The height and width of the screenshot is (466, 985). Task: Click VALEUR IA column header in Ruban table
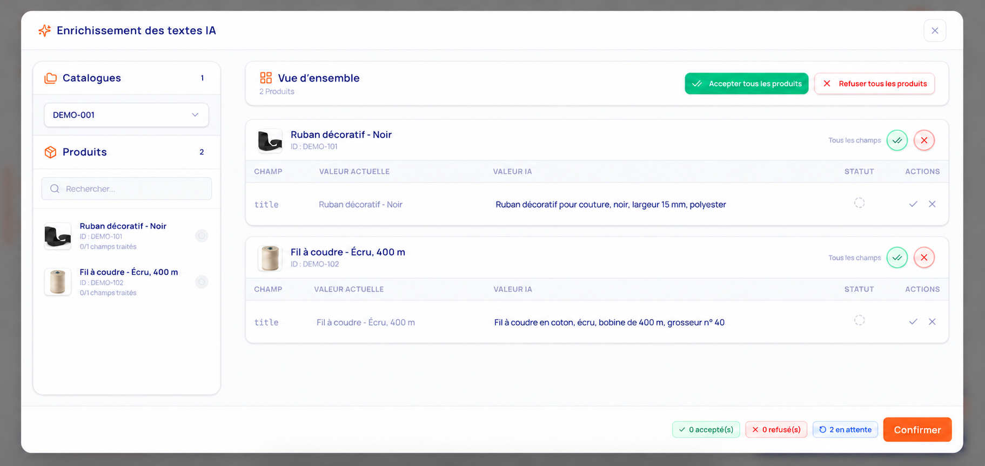pyautogui.click(x=512, y=172)
